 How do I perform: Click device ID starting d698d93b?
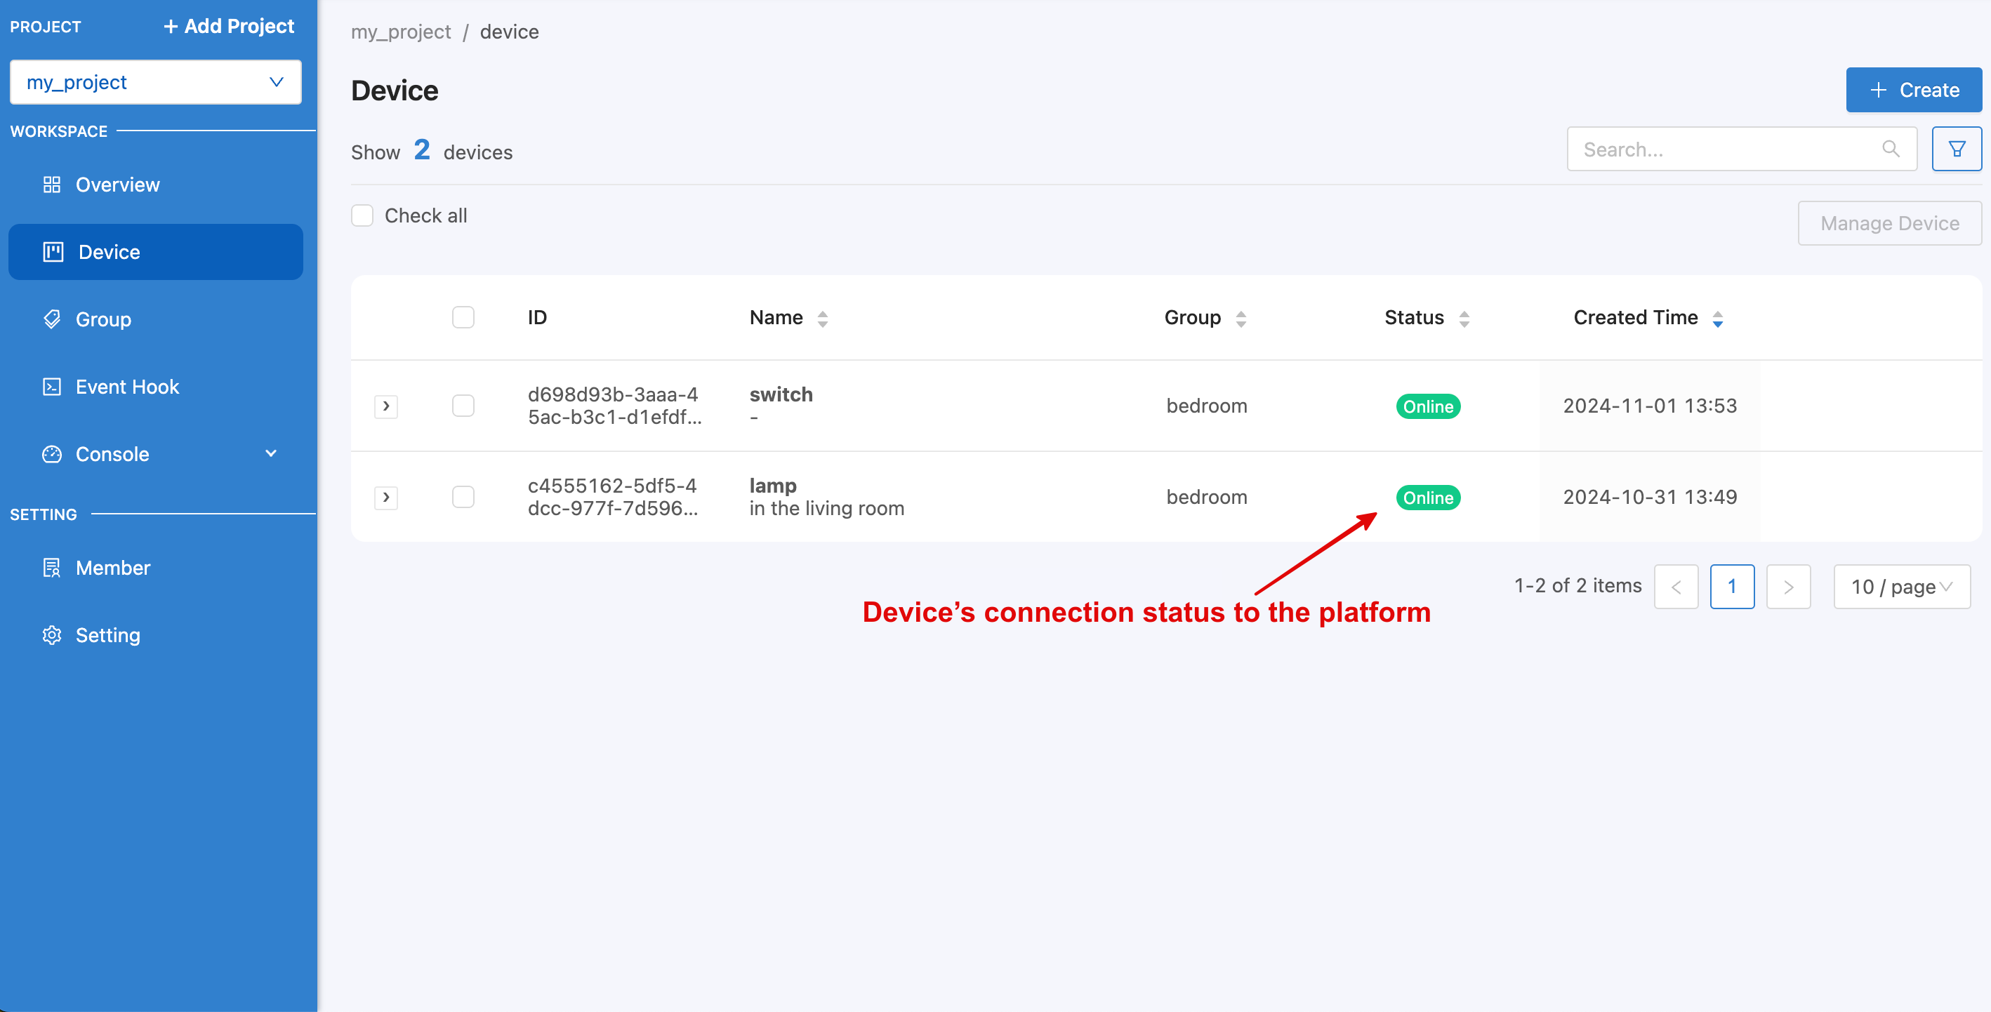614,406
